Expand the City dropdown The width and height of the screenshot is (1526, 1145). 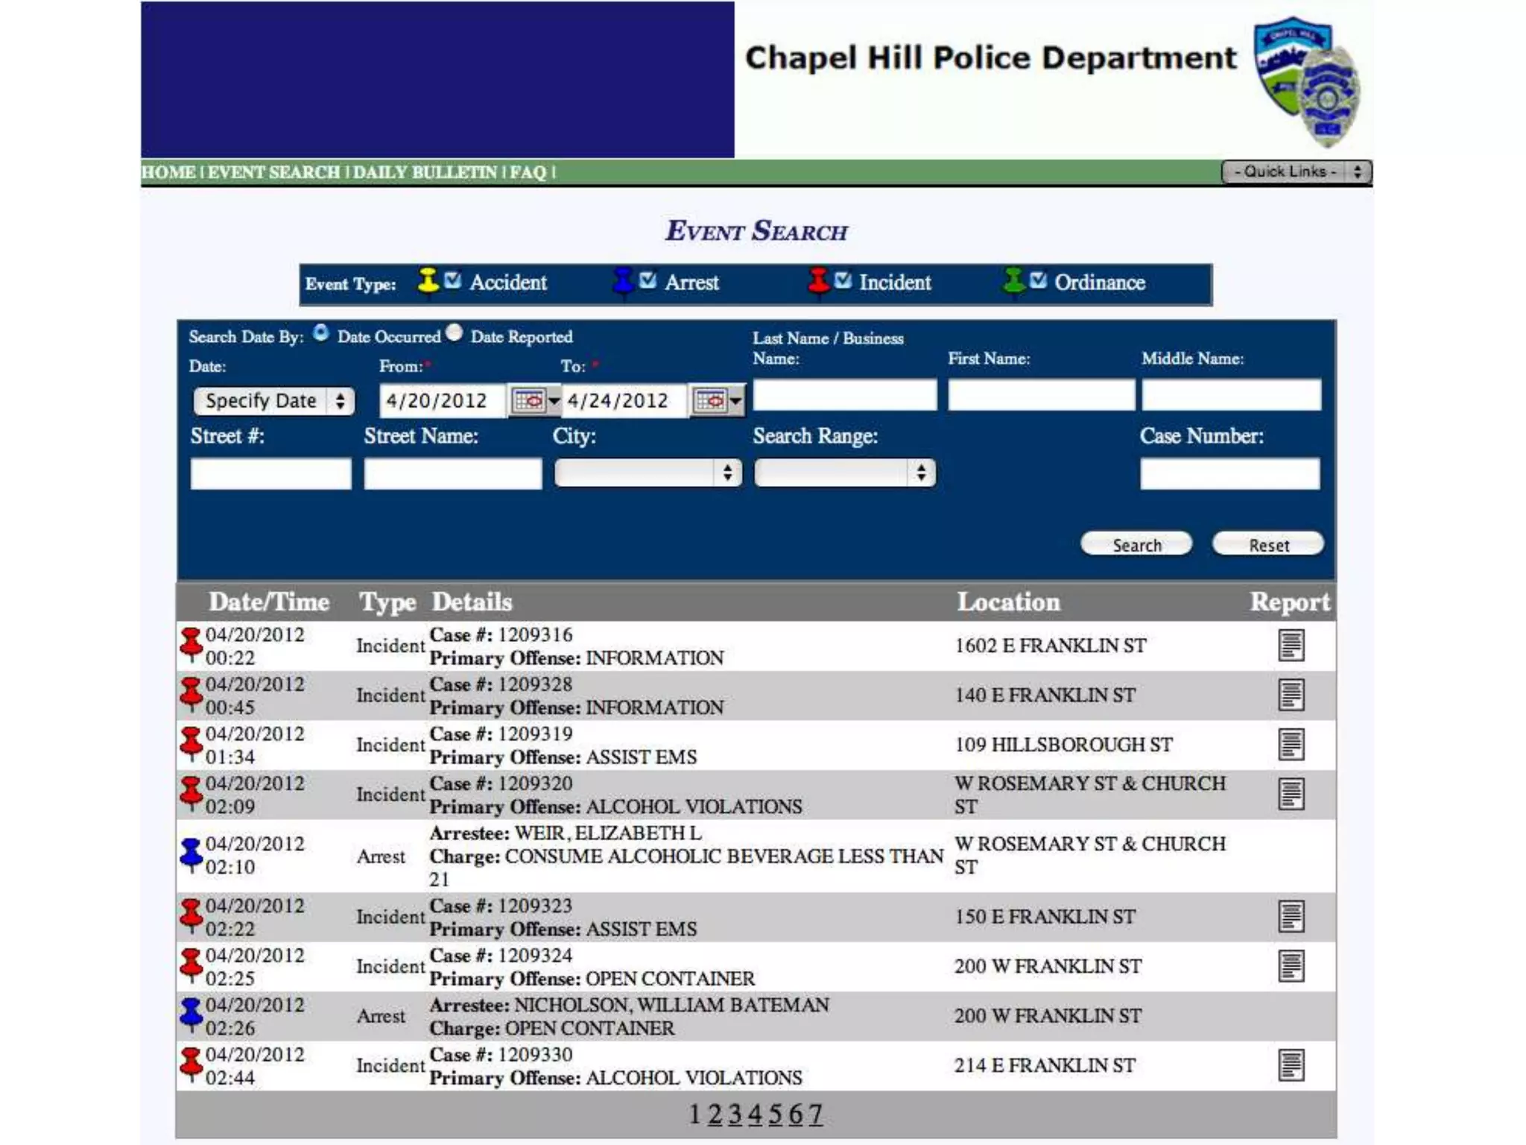(648, 473)
